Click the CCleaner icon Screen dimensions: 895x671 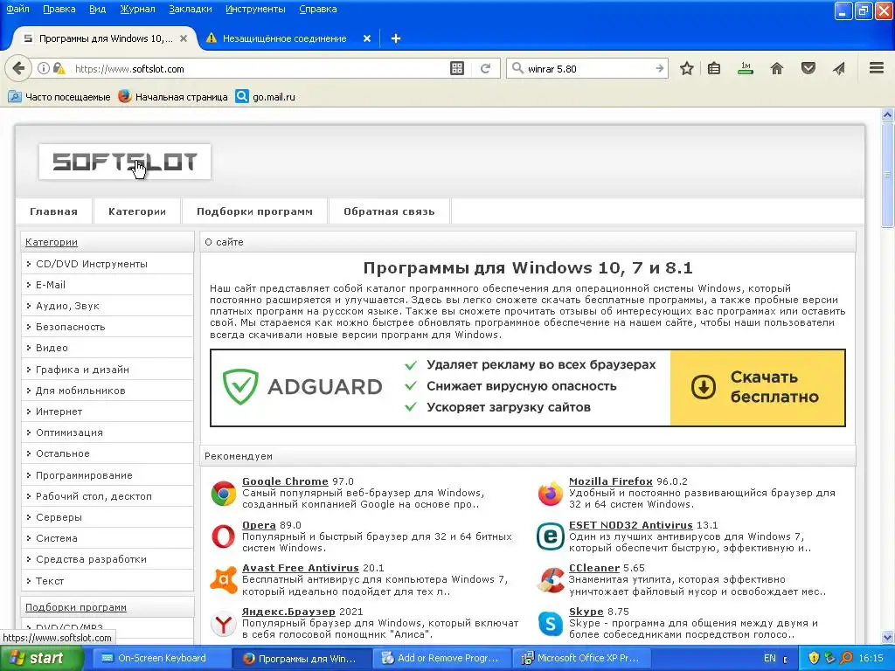pyautogui.click(x=551, y=580)
